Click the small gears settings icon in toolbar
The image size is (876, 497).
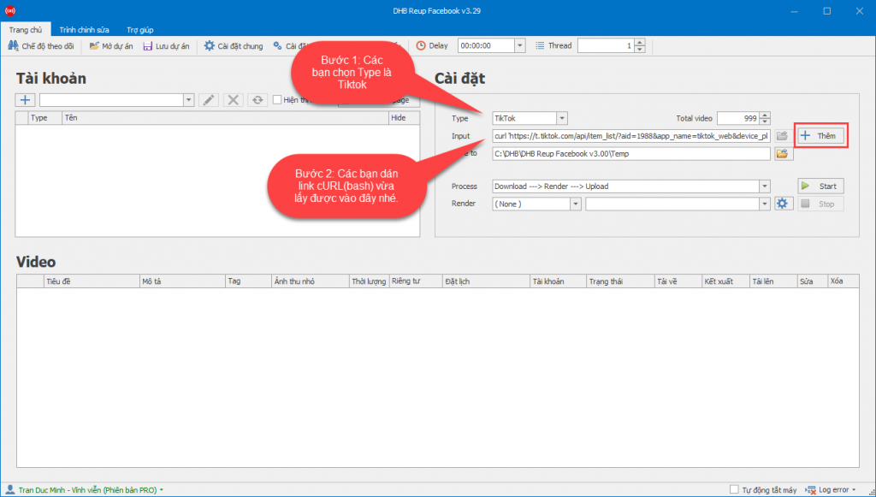(278, 46)
